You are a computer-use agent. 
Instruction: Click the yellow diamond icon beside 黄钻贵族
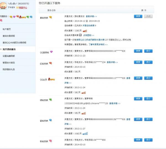click(51, 17)
